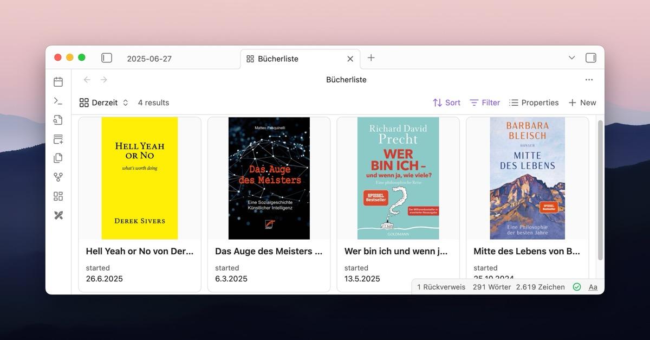The height and width of the screenshot is (340, 650).
Task: Click the Bücherliste header title
Action: pos(346,80)
